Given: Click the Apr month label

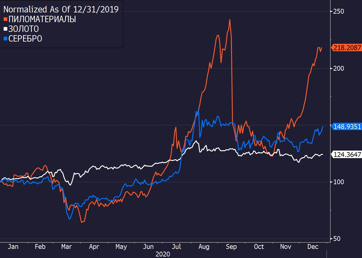Looking at the screenshot, I should (94, 247).
